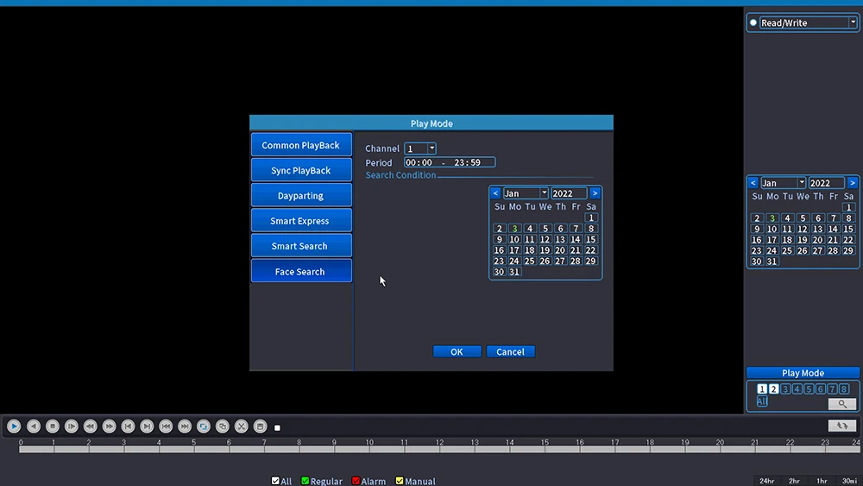Click timeline bar at hour 20
The image size is (863, 486).
point(720,450)
